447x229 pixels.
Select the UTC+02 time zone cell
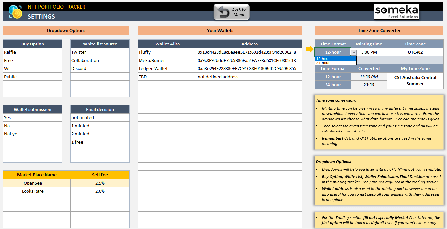(x=415, y=52)
